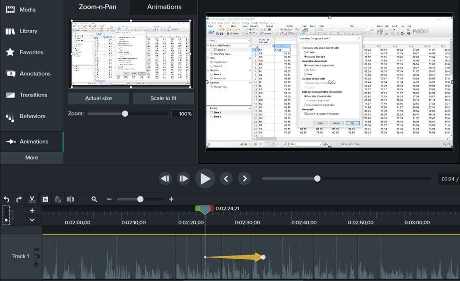This screenshot has height=281, width=460.
Task: Click the timeline magnifier zoom icon
Action: (x=94, y=199)
